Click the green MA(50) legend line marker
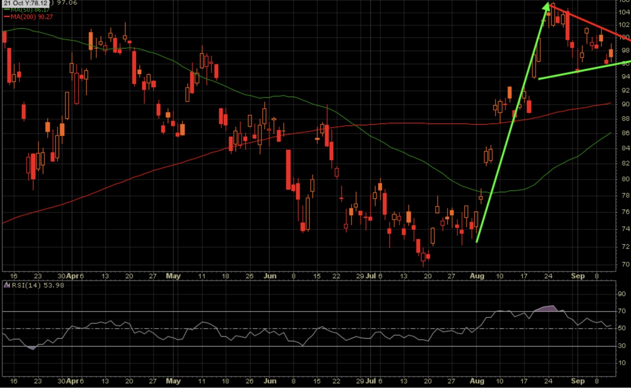The height and width of the screenshot is (388, 631). click(7, 10)
